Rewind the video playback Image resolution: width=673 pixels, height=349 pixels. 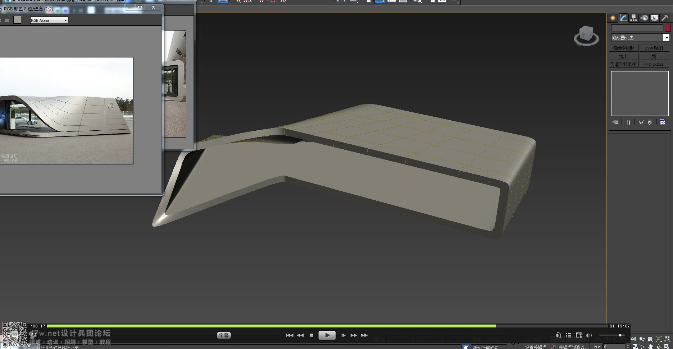(x=300, y=335)
